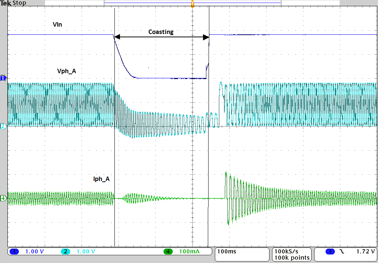
Task: Select the channel 2 marker labeled 2
Action: pos(3,127)
